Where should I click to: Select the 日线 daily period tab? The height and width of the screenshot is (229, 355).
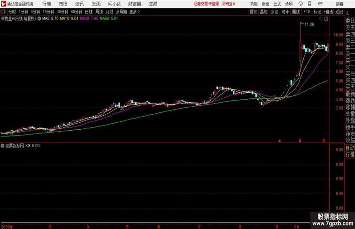point(89,12)
